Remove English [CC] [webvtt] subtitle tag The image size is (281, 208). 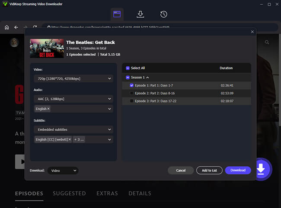[x=70, y=139]
